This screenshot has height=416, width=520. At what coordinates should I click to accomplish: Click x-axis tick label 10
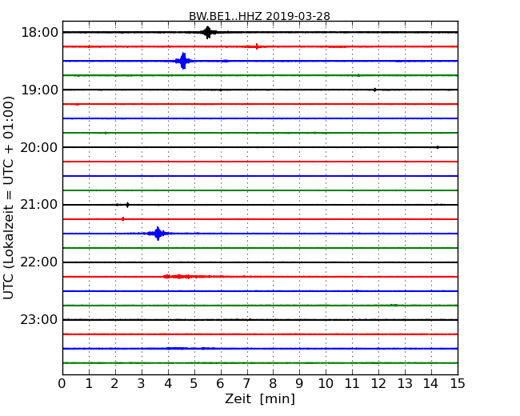tap(326, 383)
